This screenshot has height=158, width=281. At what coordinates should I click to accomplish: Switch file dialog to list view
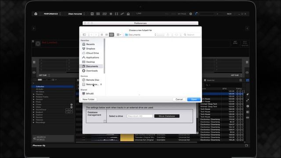click(106, 35)
